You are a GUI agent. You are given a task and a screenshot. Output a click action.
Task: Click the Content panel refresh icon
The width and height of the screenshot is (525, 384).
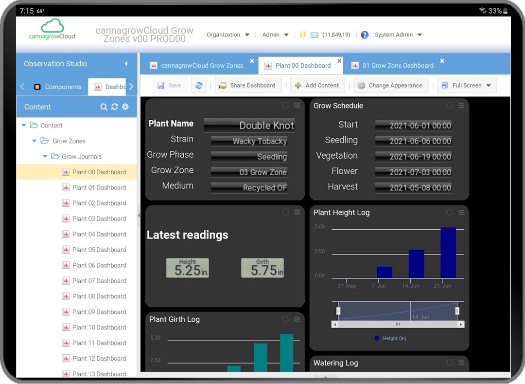coord(115,107)
